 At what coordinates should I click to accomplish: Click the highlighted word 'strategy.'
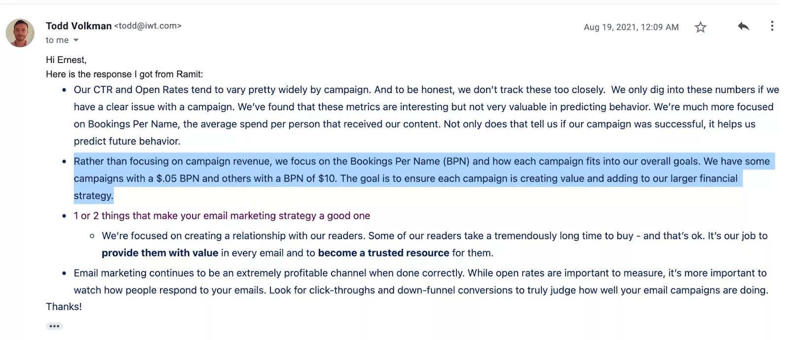[94, 196]
